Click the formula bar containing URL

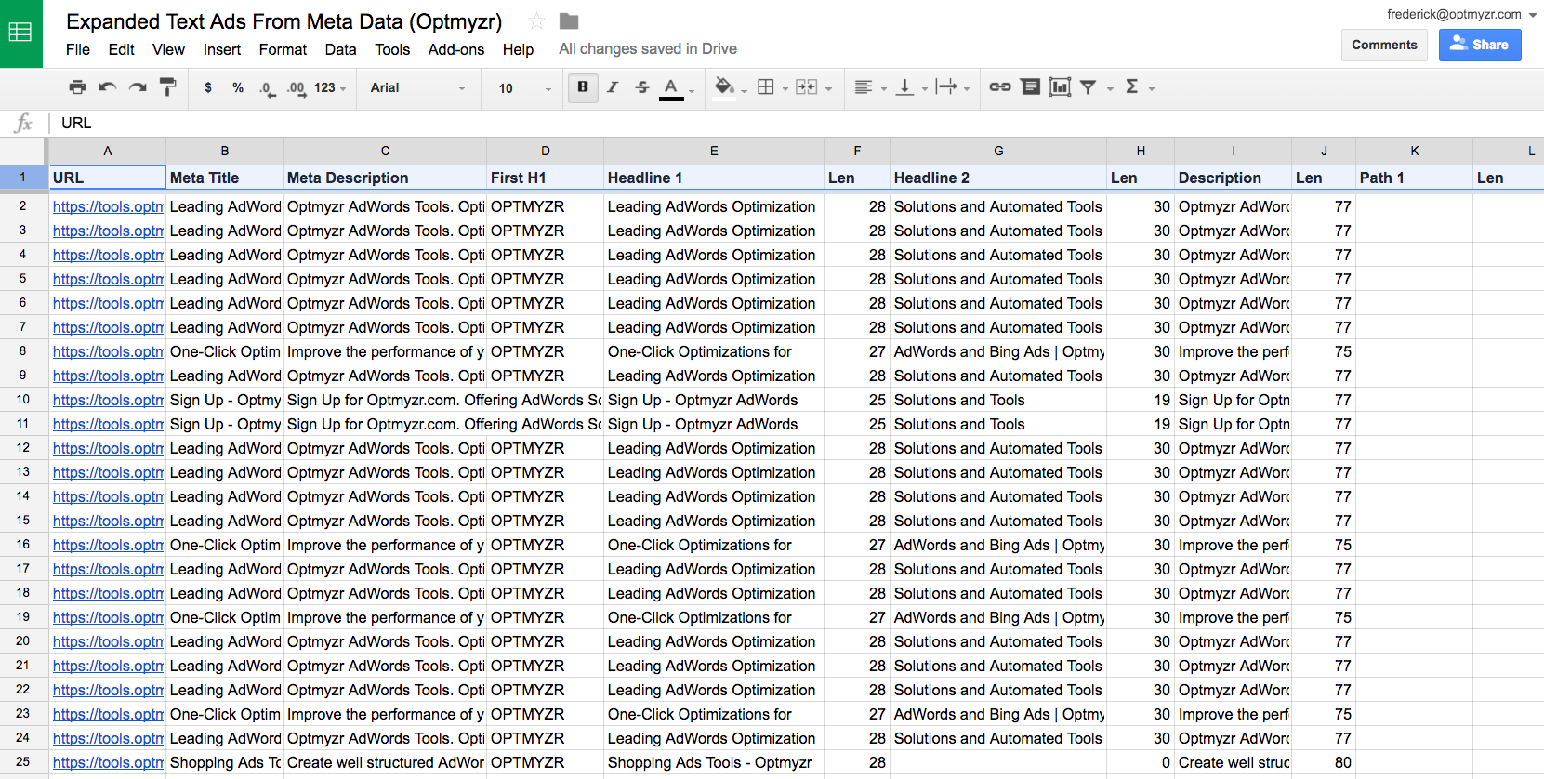(x=795, y=123)
